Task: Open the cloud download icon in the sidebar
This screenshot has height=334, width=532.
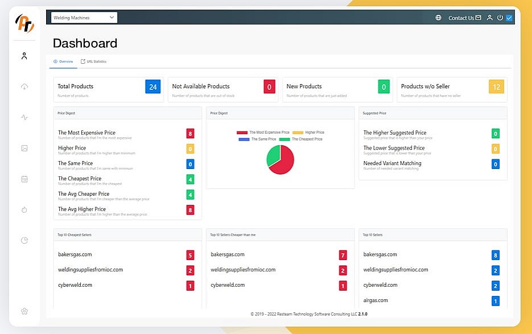Action: tap(24, 86)
